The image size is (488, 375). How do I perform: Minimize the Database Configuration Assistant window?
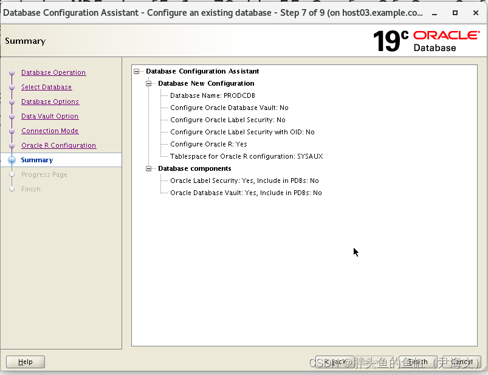[435, 13]
